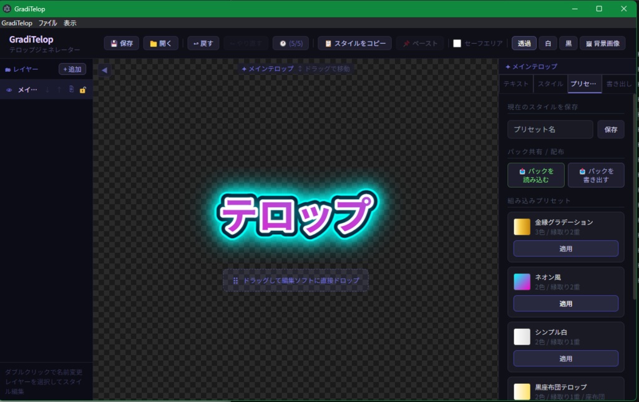Click the 保存 save button in toolbar
This screenshot has height=402, width=639.
tap(122, 43)
